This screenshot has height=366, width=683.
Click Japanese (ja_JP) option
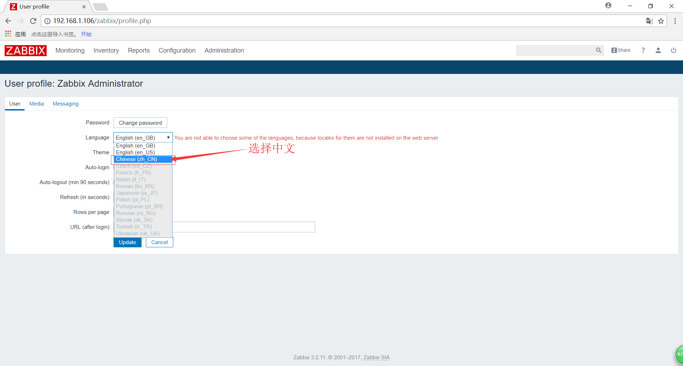coord(143,193)
